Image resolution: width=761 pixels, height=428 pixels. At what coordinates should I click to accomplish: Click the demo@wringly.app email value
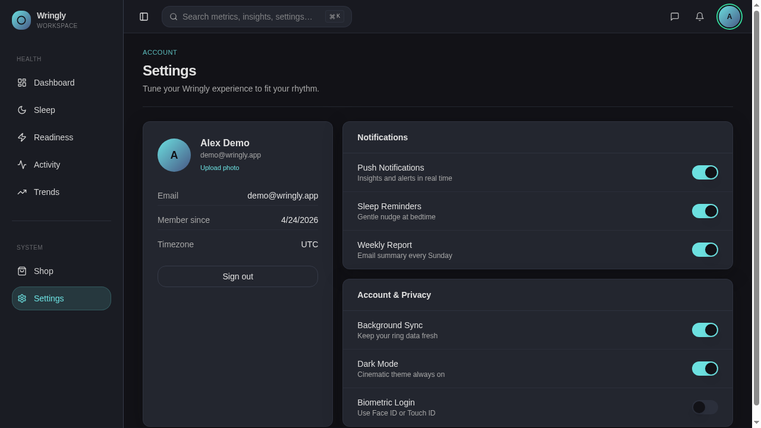pos(283,196)
